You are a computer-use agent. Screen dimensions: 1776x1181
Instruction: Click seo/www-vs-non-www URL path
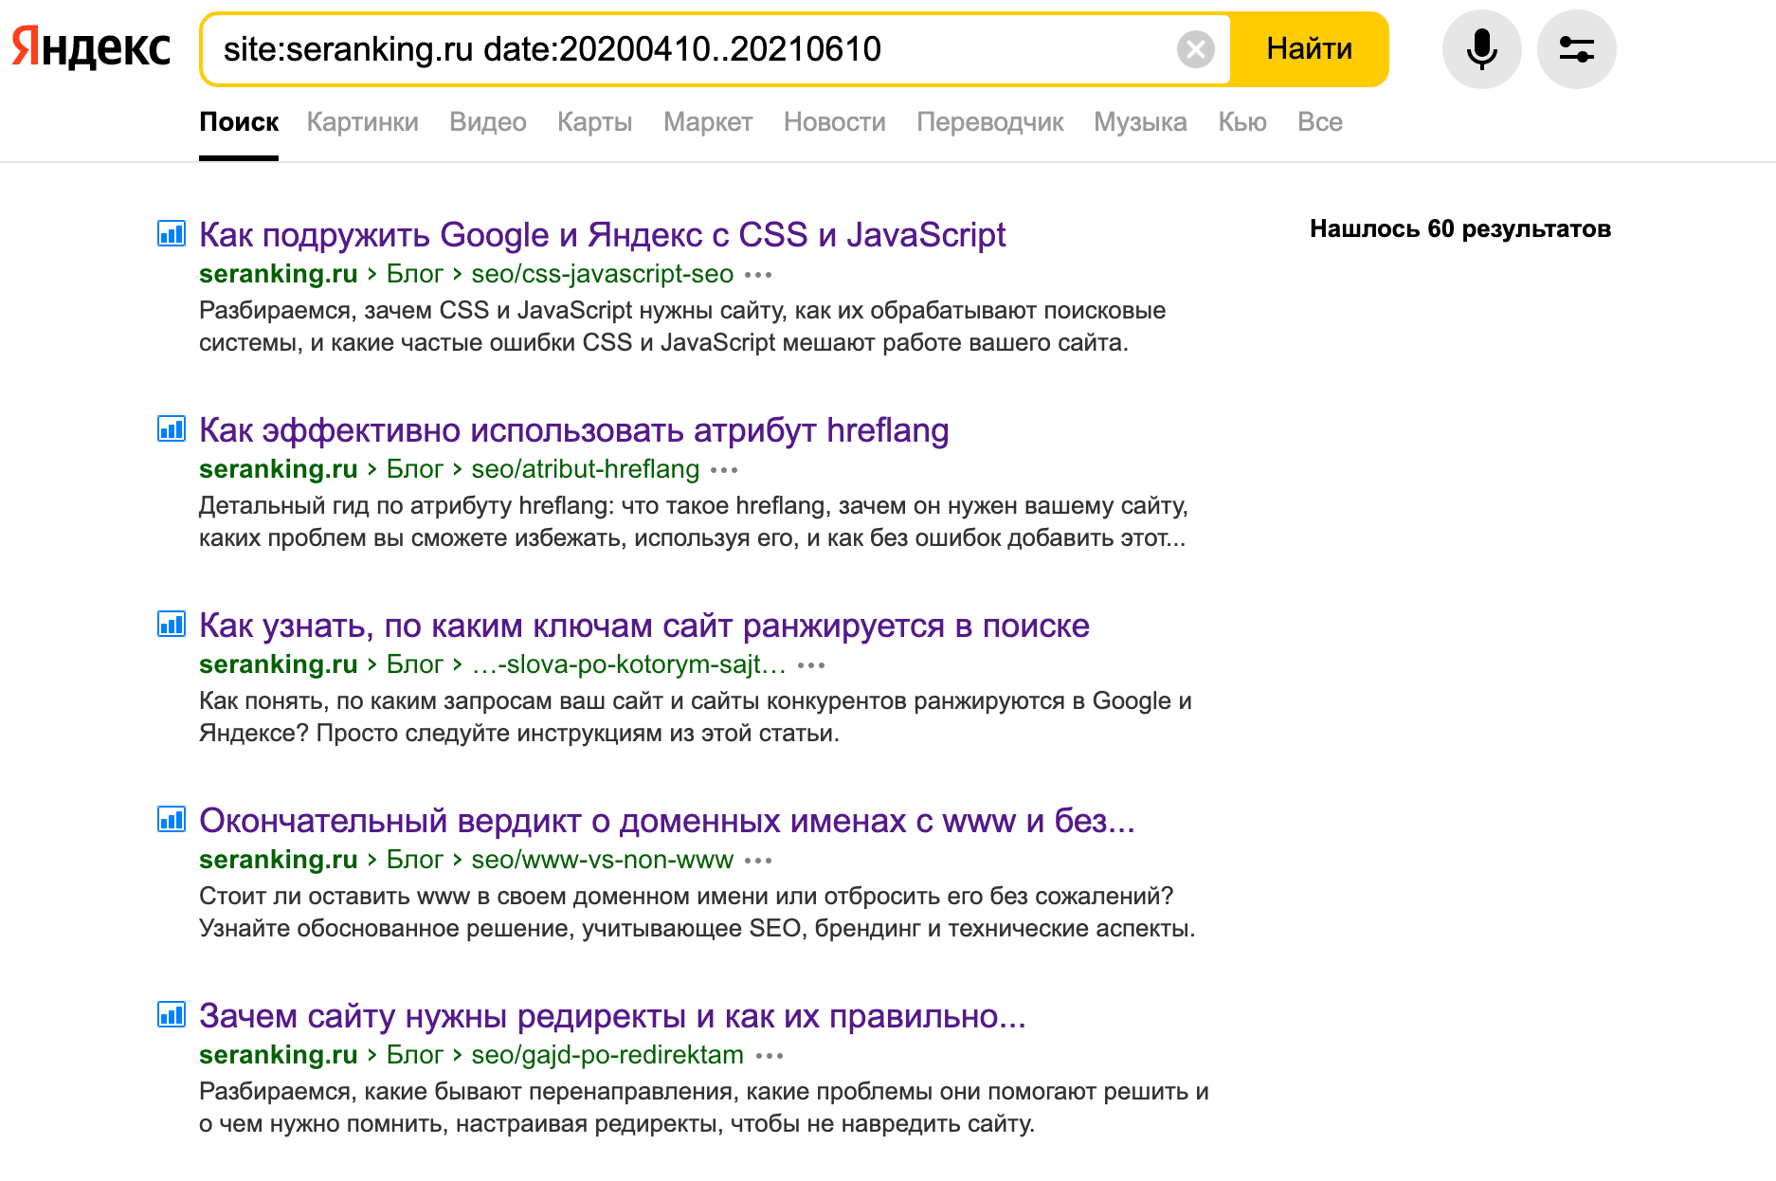click(x=603, y=860)
